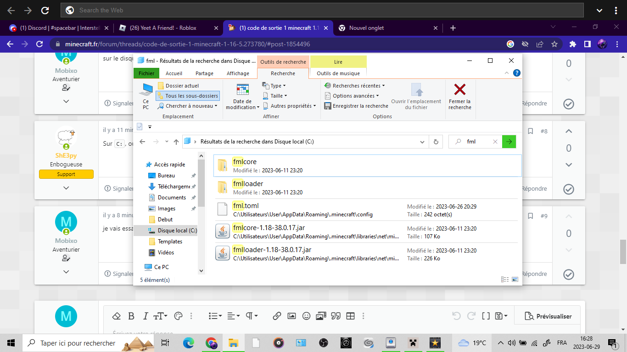Switch Explorer to large icons view
This screenshot has width=627, height=352.
(x=515, y=279)
